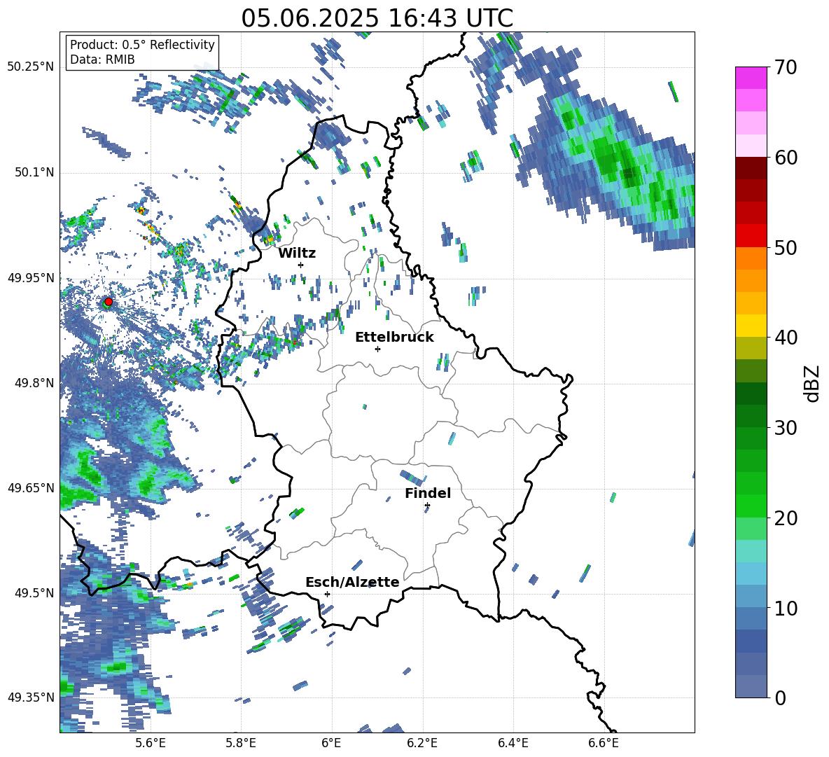Viewport: 829px width, 757px height.
Task: Click the Ettelbruck city label
Action: pos(394,338)
